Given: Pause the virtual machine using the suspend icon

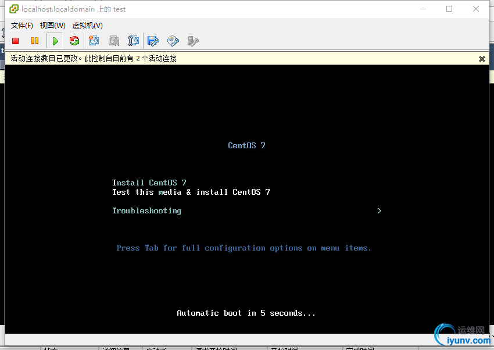Looking at the screenshot, I should pyautogui.click(x=35, y=41).
